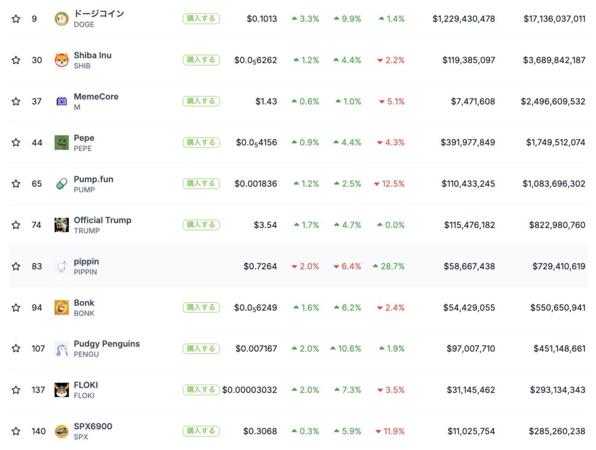Click the FLOKI viking dog icon
Viewport: 596px width, 450px height.
[x=61, y=390]
